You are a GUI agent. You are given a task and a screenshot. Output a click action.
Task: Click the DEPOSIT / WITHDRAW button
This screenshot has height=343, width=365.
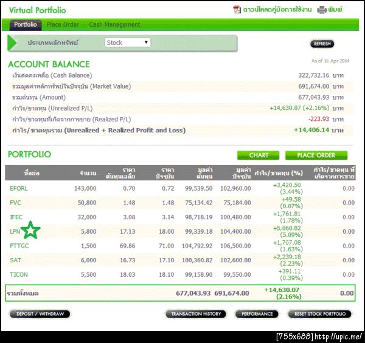point(40,314)
